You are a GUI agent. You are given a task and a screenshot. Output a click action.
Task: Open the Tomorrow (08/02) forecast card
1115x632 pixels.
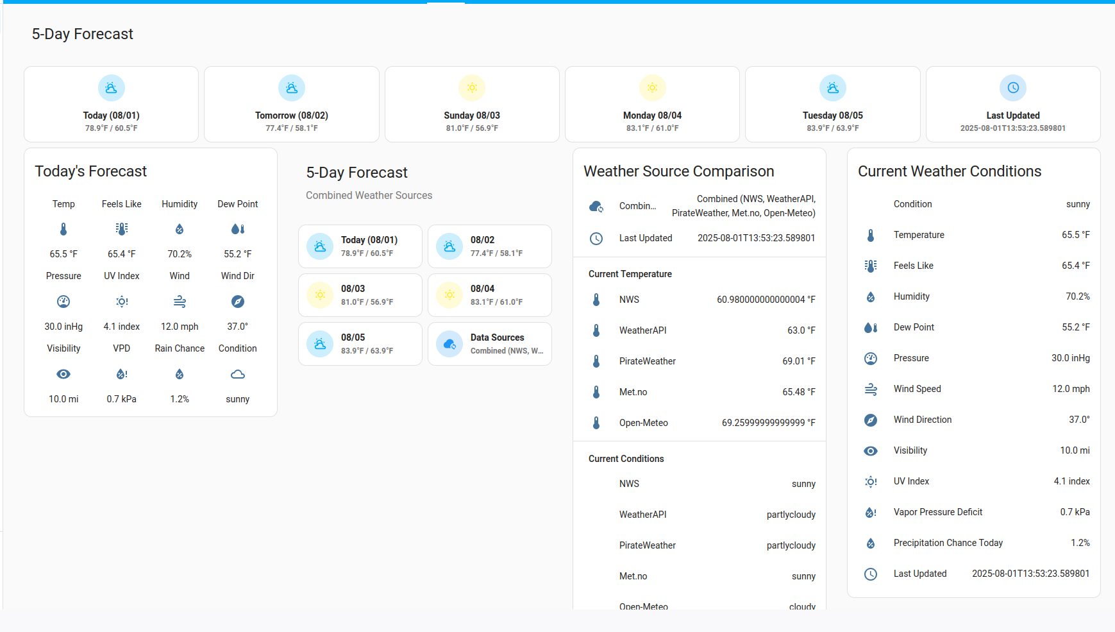[x=292, y=104]
